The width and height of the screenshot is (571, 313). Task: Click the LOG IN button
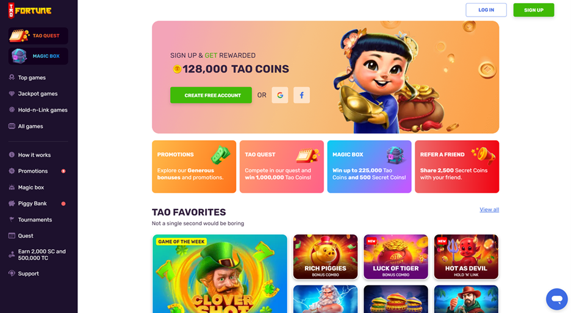click(x=486, y=10)
